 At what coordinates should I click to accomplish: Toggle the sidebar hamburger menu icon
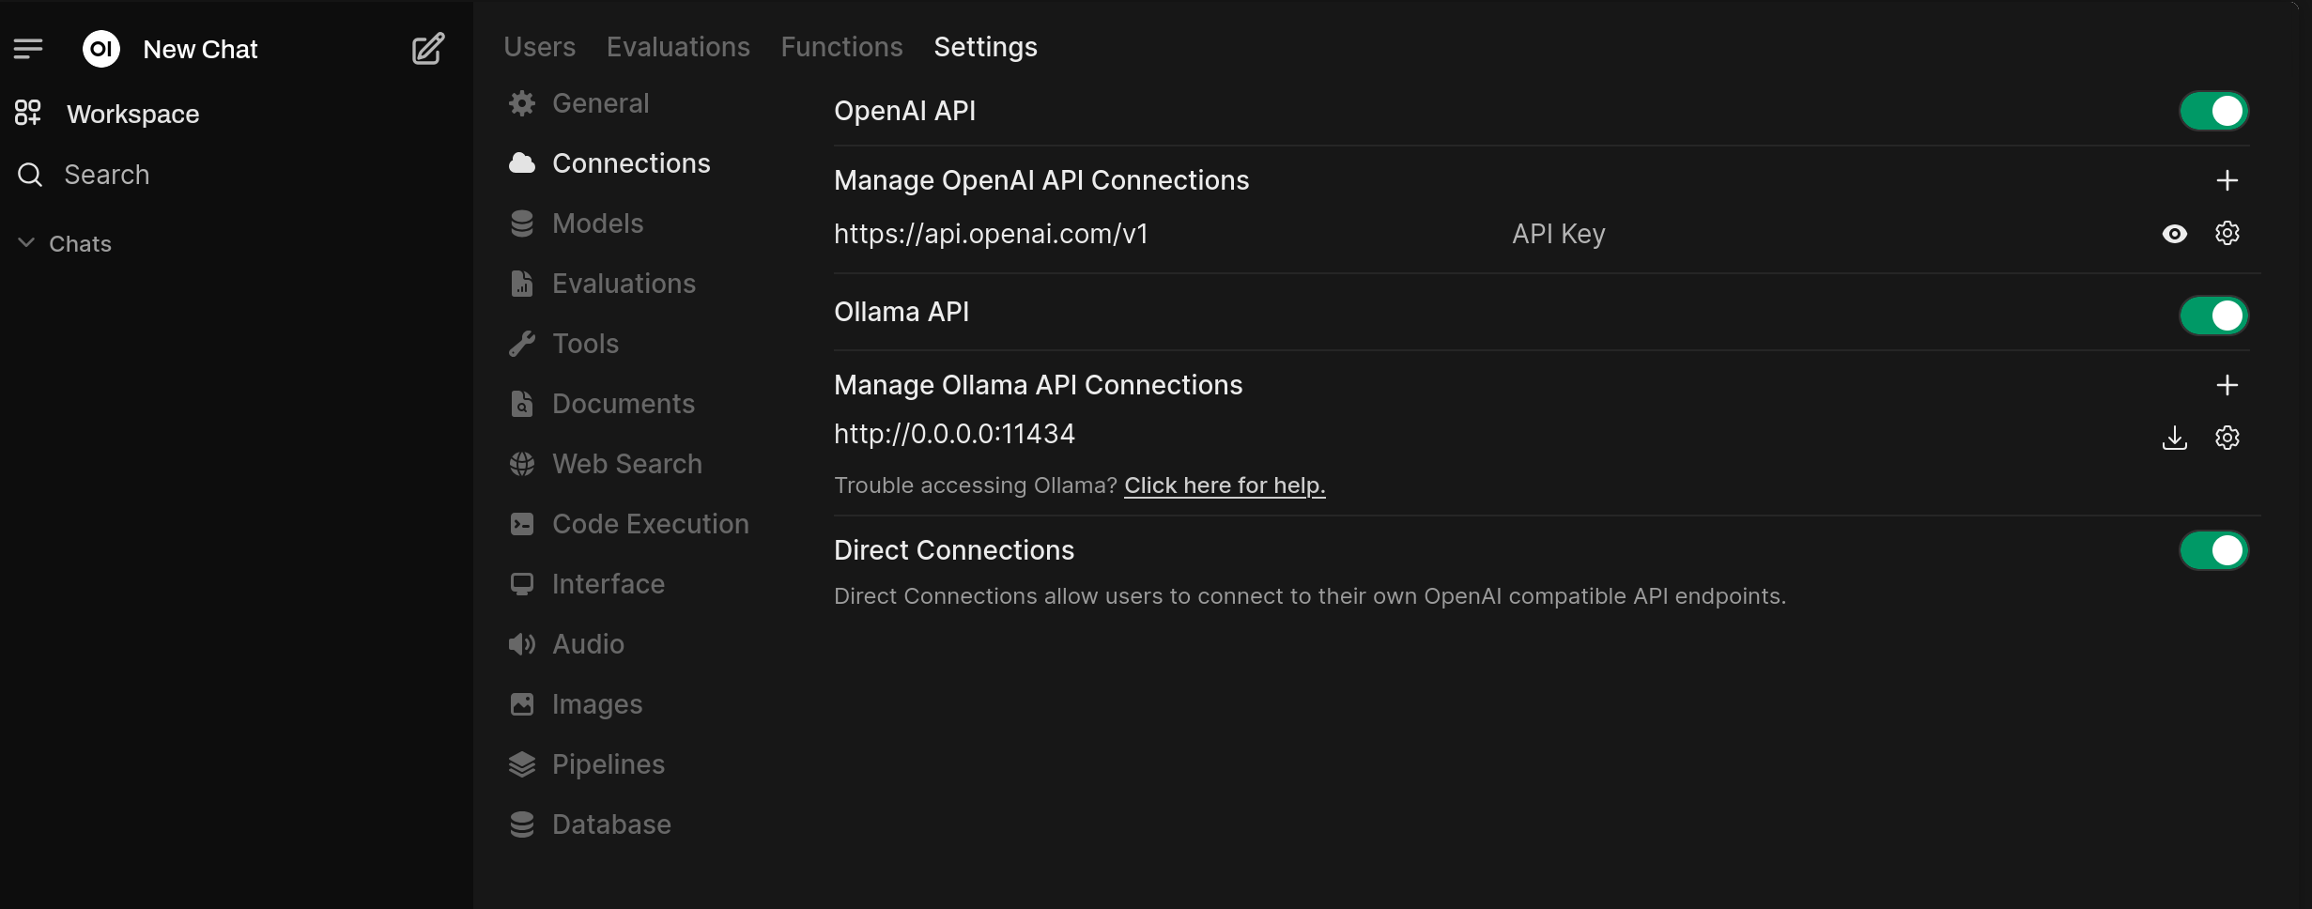[28, 49]
